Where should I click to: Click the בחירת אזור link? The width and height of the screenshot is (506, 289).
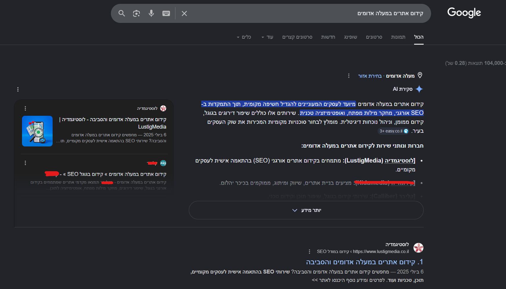[x=370, y=76]
